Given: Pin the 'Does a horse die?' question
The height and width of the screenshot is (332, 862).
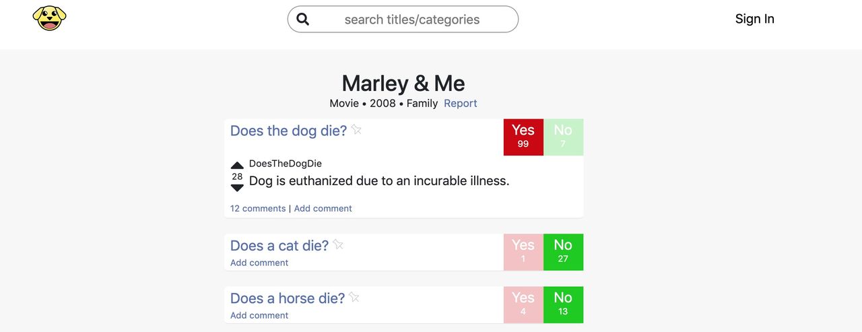Looking at the screenshot, I should click(x=354, y=296).
